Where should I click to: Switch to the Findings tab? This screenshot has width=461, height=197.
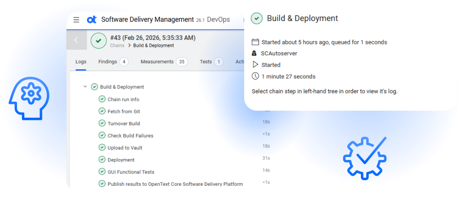pyautogui.click(x=107, y=61)
